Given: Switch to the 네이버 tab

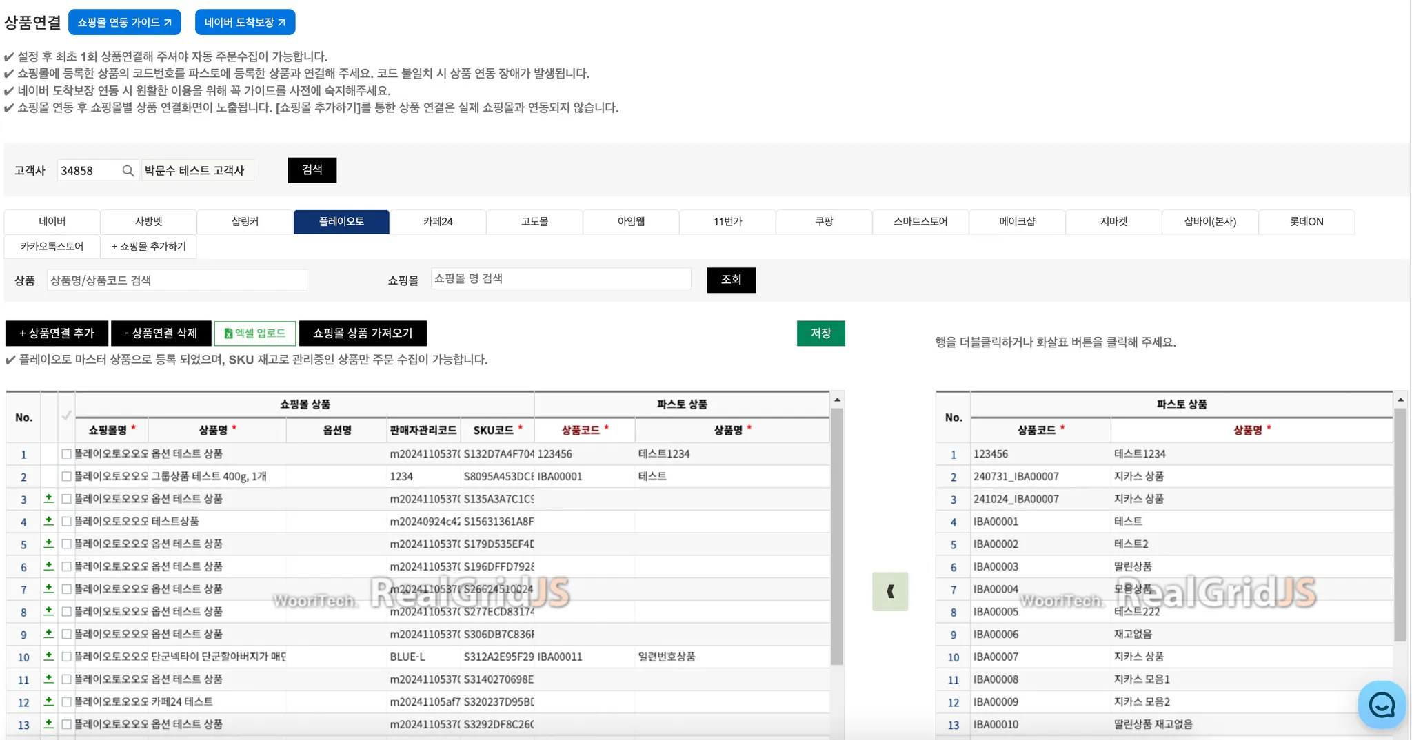Looking at the screenshot, I should tap(52, 222).
